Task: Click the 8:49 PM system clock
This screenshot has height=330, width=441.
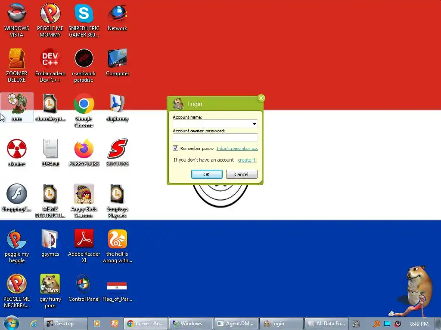Action: (x=419, y=324)
